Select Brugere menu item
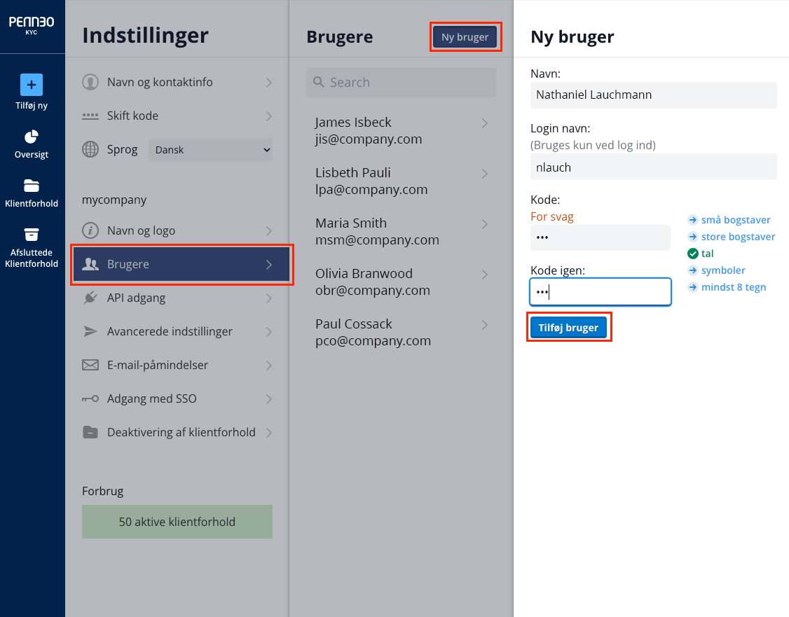 point(181,265)
